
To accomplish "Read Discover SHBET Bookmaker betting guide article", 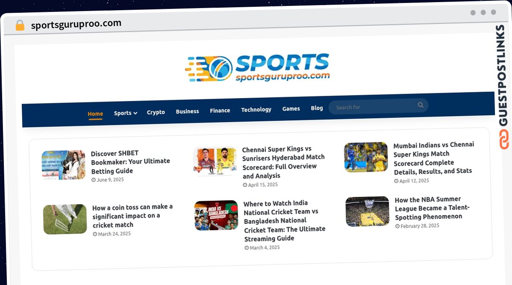I will [131, 162].
